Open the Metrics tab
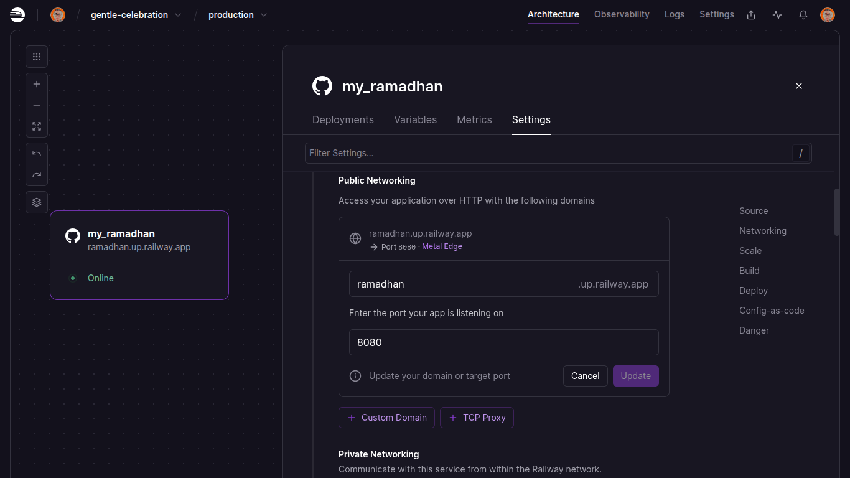This screenshot has height=478, width=850. 474,119
